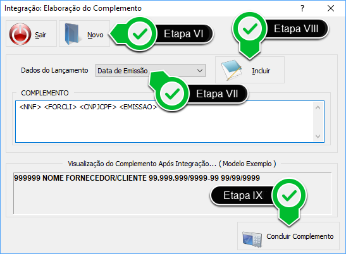The height and width of the screenshot is (254, 346).
Task: Click the Incluir button text
Action: coord(261,71)
